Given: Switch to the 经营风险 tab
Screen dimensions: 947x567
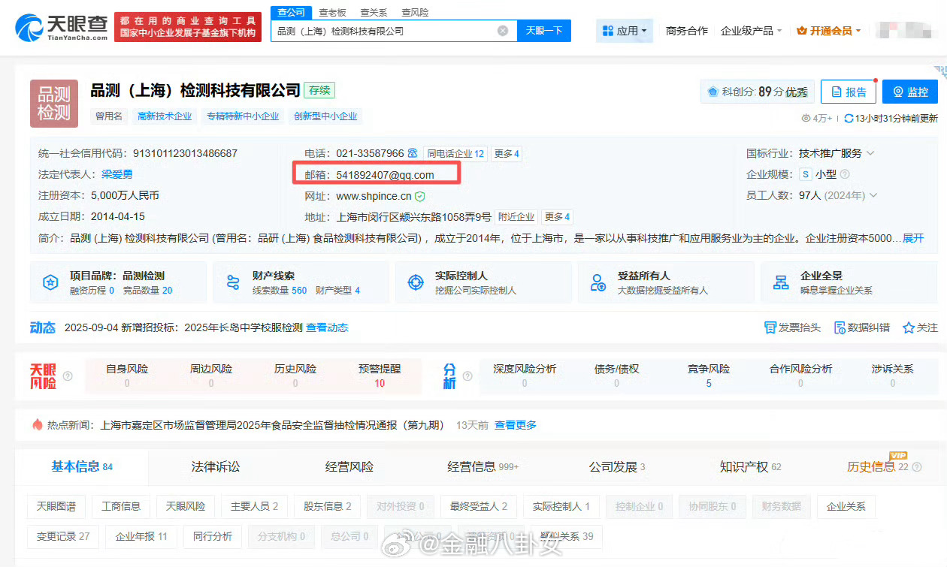Looking at the screenshot, I should tap(349, 466).
